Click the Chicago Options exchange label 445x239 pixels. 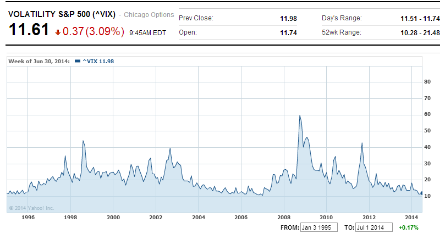coord(149,15)
